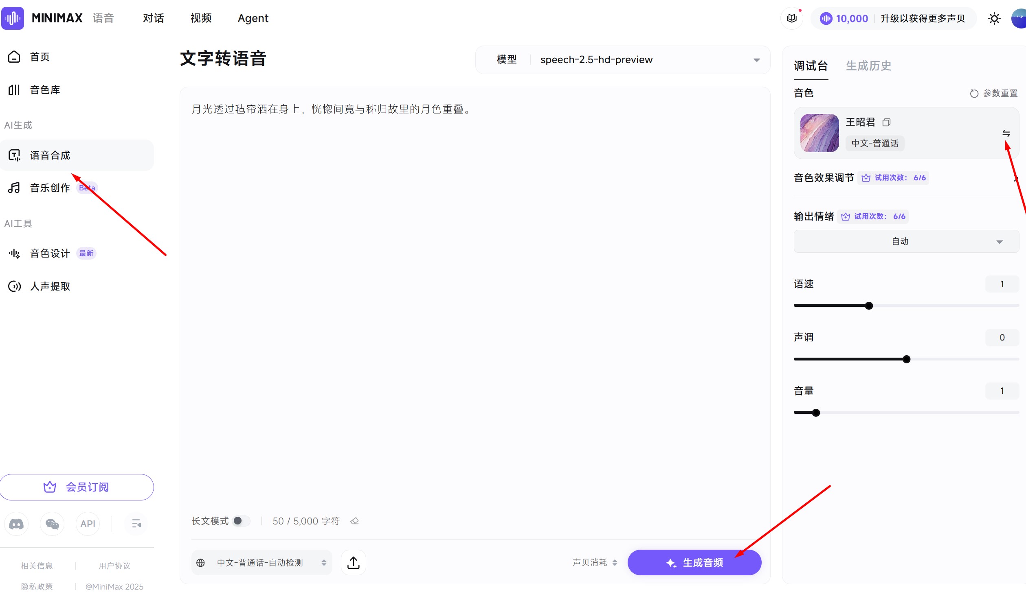Click the 会员订阅 subscription button
The image size is (1026, 592).
tap(77, 487)
